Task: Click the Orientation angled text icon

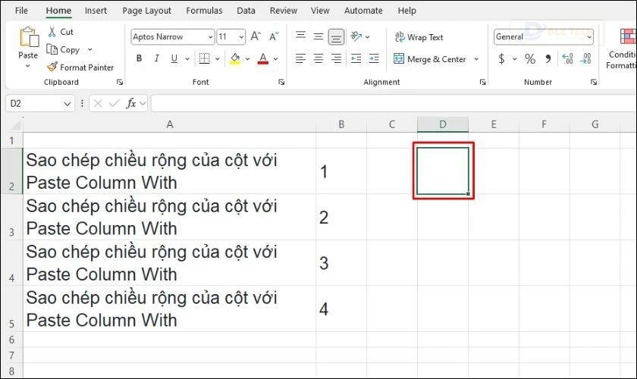Action: [356, 36]
